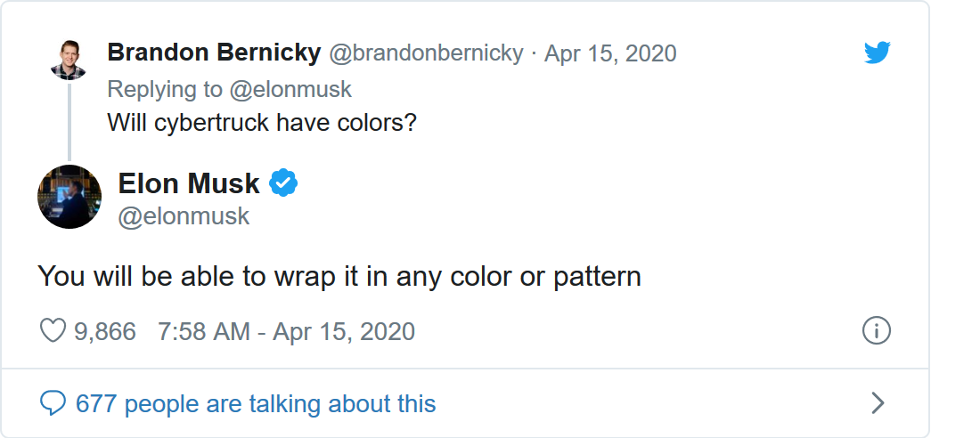Viewport: 980px width, 438px height.
Task: Click the "Will cybertruck have colors?" reply text
Action: [262, 122]
